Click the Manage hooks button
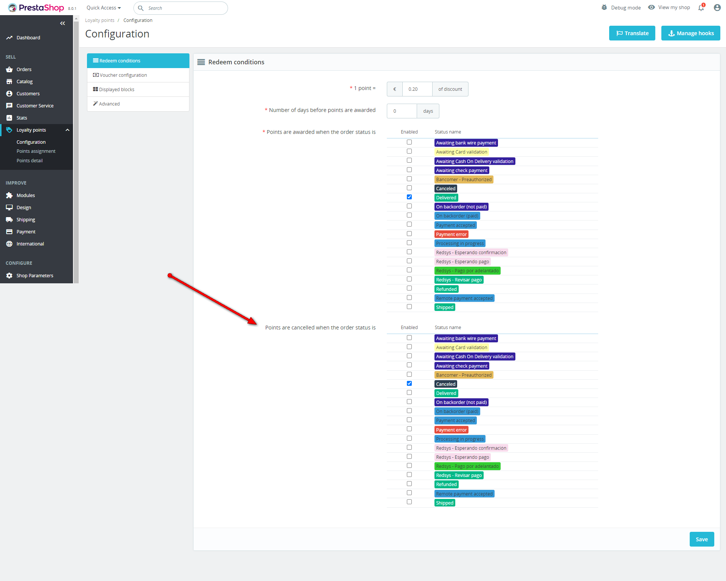Viewport: 726px width, 581px height. pyautogui.click(x=690, y=33)
